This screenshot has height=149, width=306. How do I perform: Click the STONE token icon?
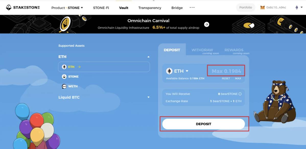coord(64,77)
